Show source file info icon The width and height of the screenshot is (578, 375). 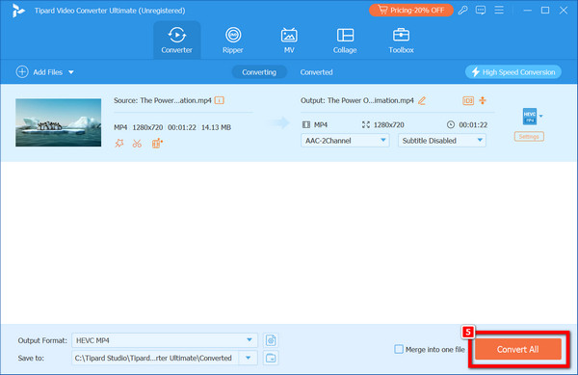[220, 100]
